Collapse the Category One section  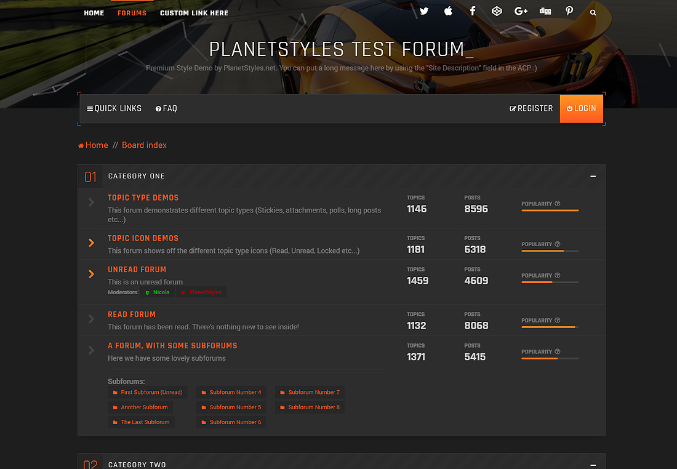593,176
